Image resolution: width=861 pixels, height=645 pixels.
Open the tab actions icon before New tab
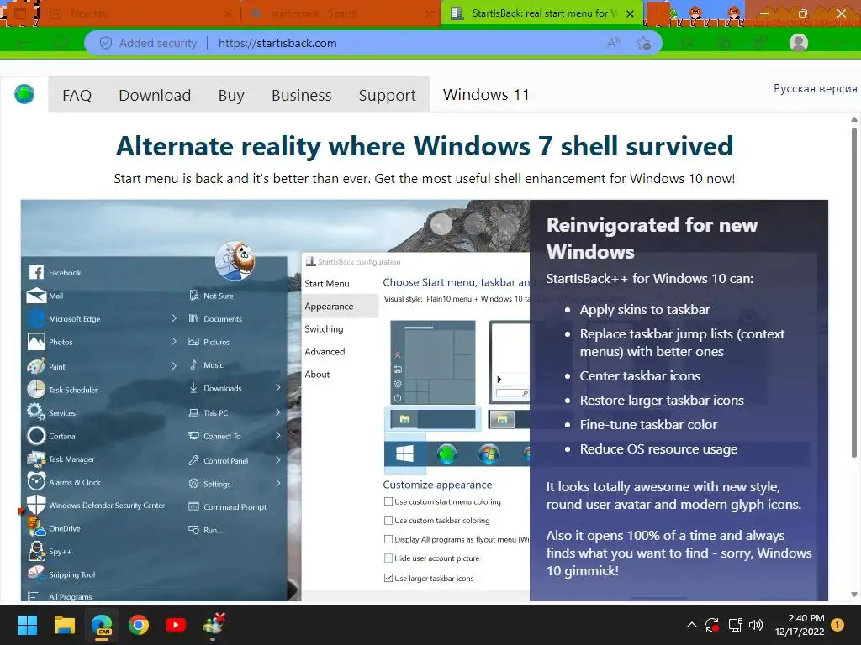19,13
